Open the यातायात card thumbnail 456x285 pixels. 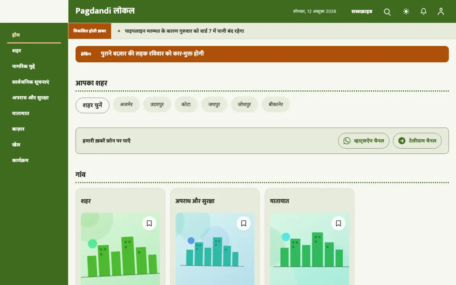click(x=309, y=249)
